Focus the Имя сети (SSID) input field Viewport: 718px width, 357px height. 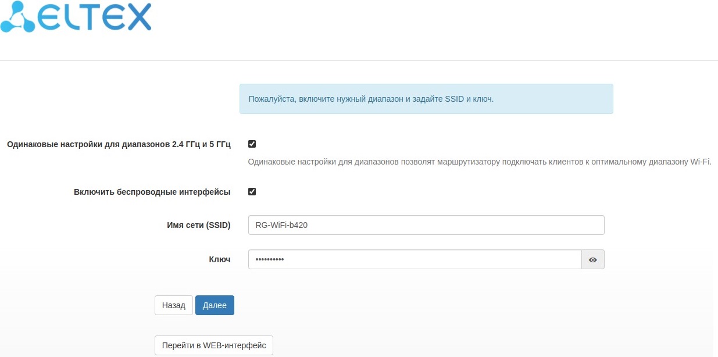point(426,225)
